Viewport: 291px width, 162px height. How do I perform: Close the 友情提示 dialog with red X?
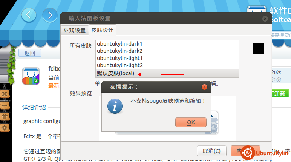(x=204, y=87)
